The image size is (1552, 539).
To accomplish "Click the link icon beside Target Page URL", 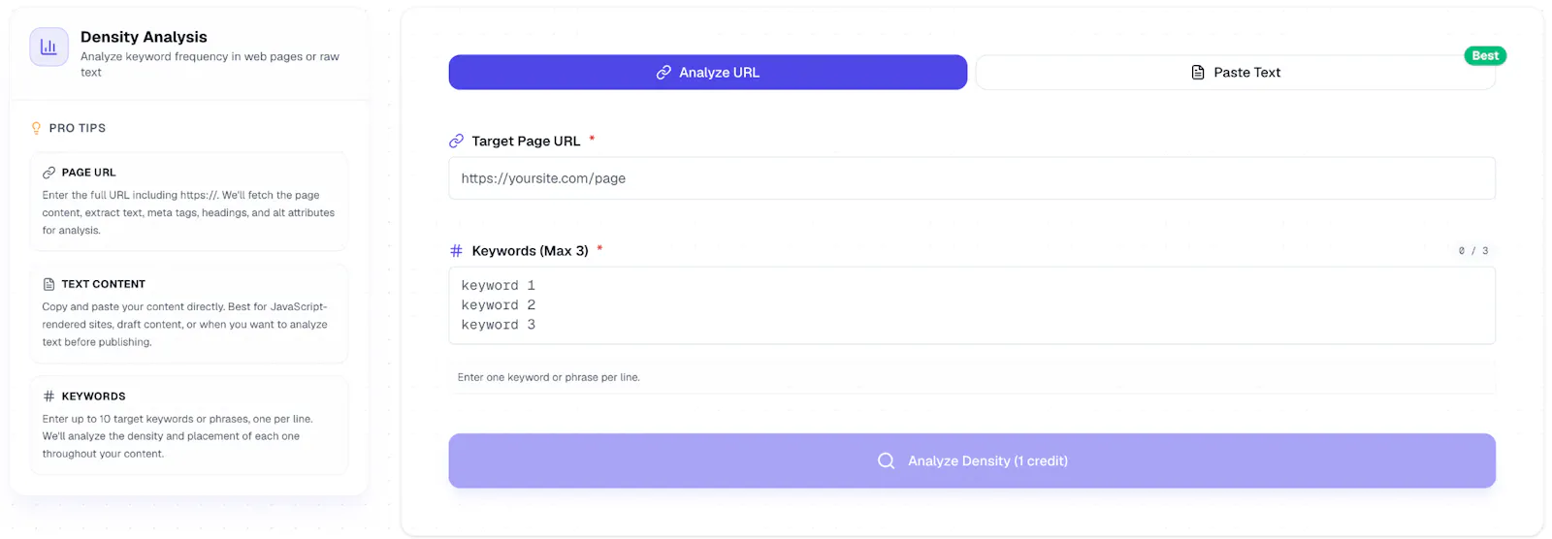I will (456, 142).
